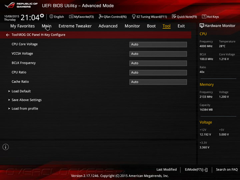The image size is (240, 180).
Task: Click the 4000 MHz CPU frequency value
Action: tap(206, 46)
